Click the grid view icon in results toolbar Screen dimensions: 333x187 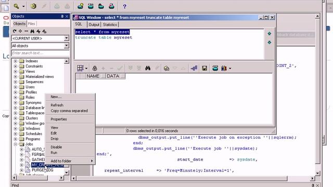pyautogui.click(x=80, y=68)
